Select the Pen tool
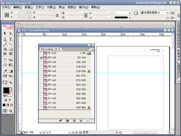The image size is (181, 136). (5, 40)
